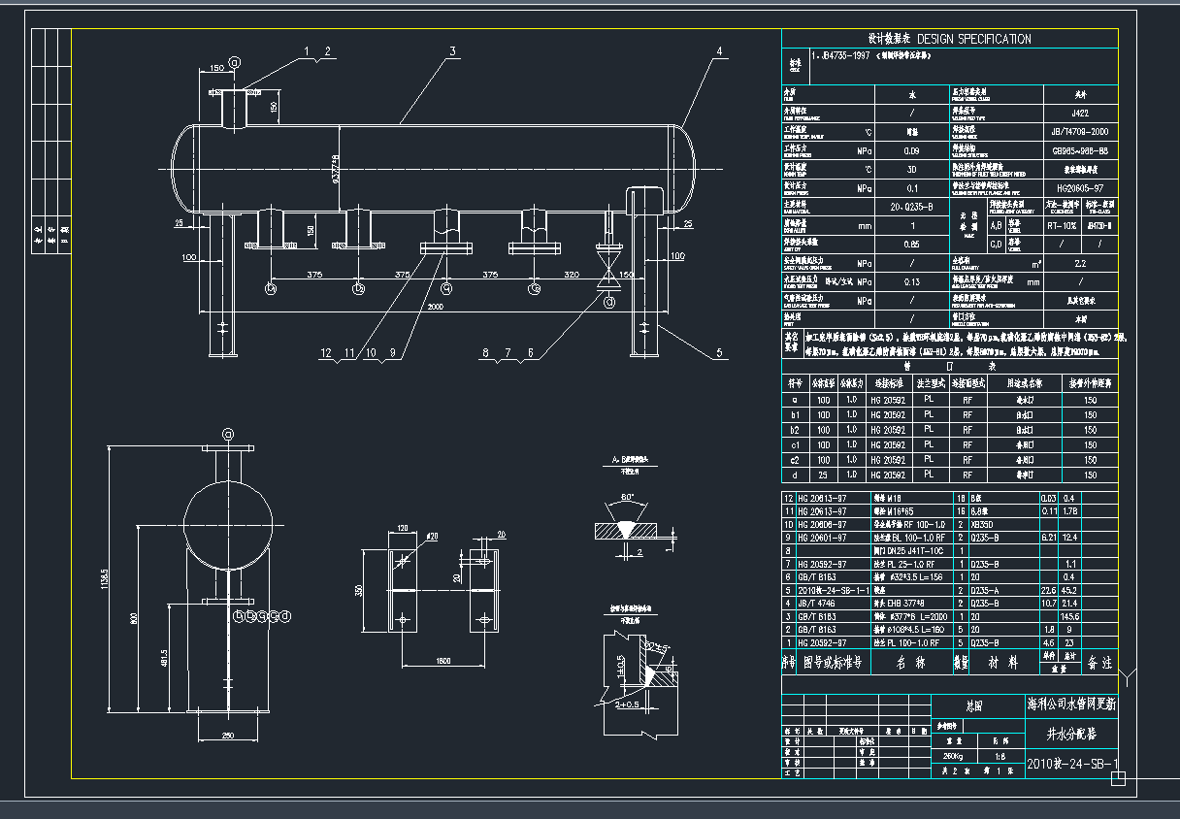Click part balloon number 12
Screen dimensions: 1180x819
point(326,353)
